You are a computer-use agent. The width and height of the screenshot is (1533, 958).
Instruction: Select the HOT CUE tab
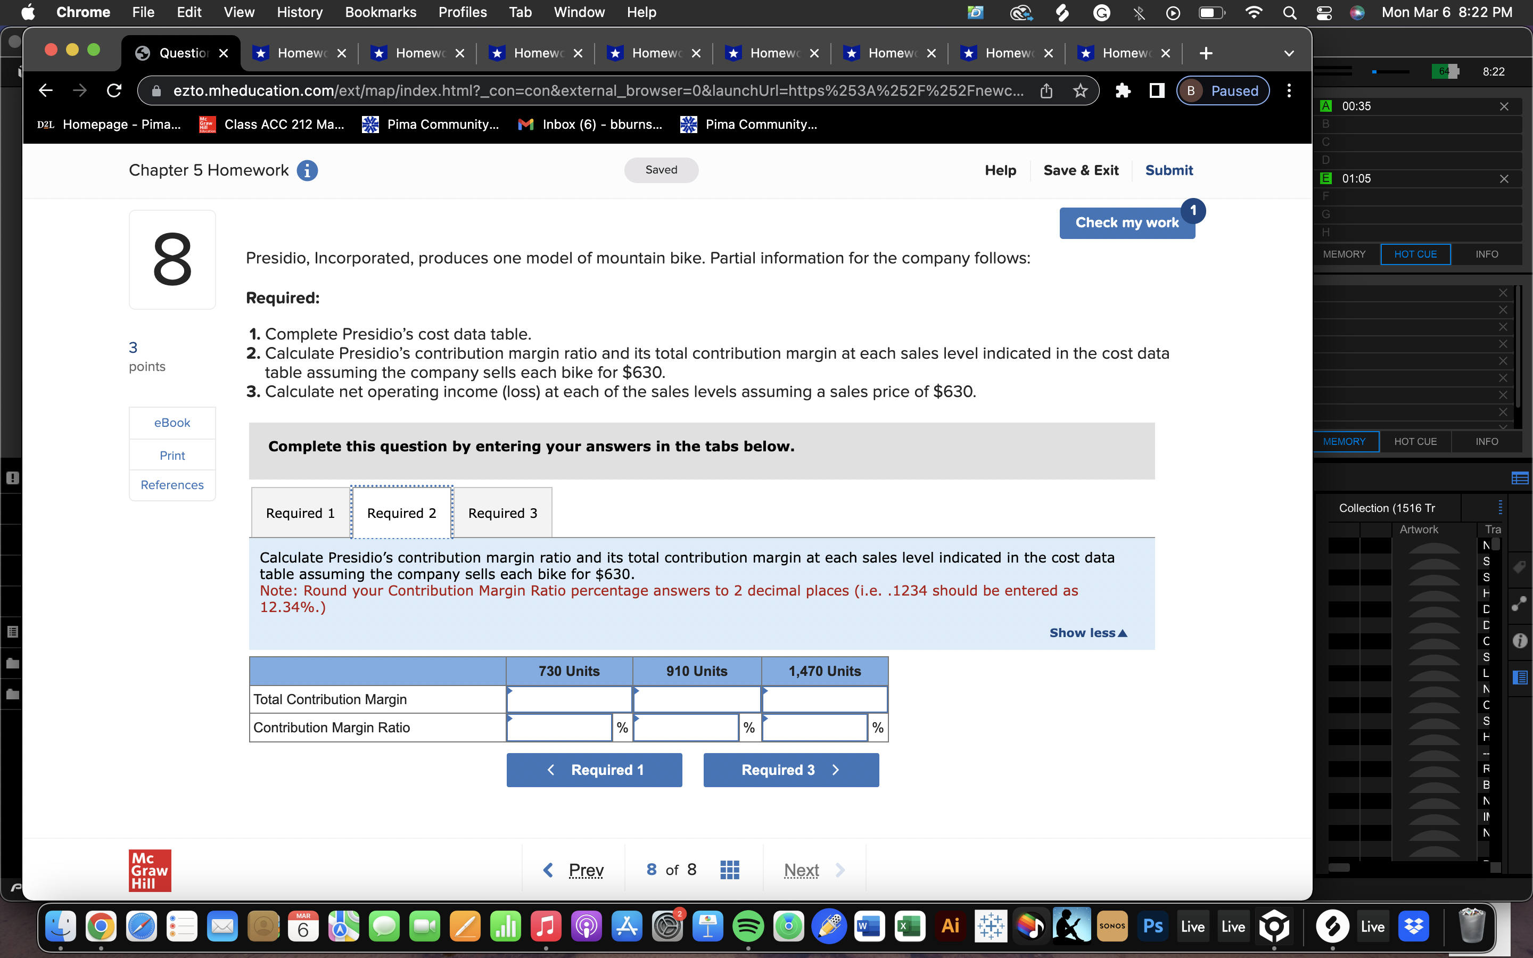pyautogui.click(x=1415, y=254)
